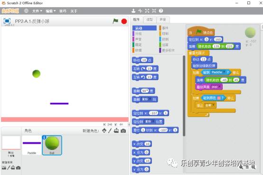Stop the project with red stop button
Image resolution: width=263 pixels, height=175 pixels.
[x=124, y=21]
